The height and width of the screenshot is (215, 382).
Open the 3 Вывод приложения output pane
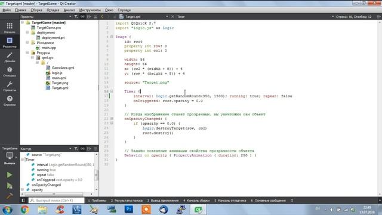pyautogui.click(x=163, y=201)
